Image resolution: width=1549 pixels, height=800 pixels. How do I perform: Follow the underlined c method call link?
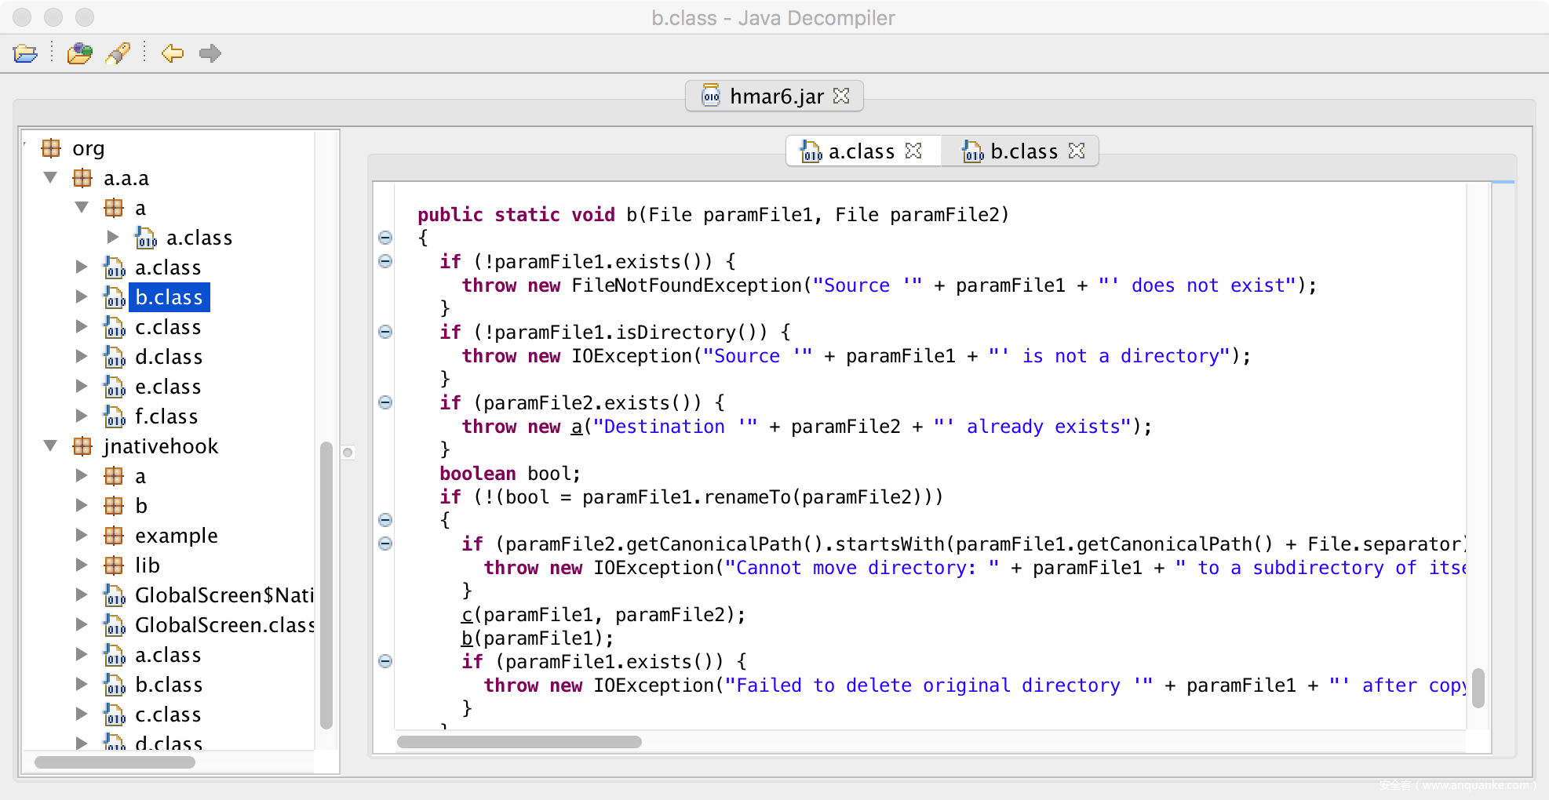[x=467, y=615]
